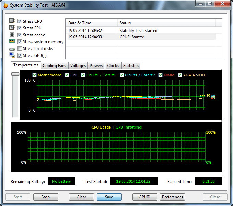Click the Elapsed Time value 0:21:30
Viewport: 233px width, 206px height.
click(x=209, y=181)
